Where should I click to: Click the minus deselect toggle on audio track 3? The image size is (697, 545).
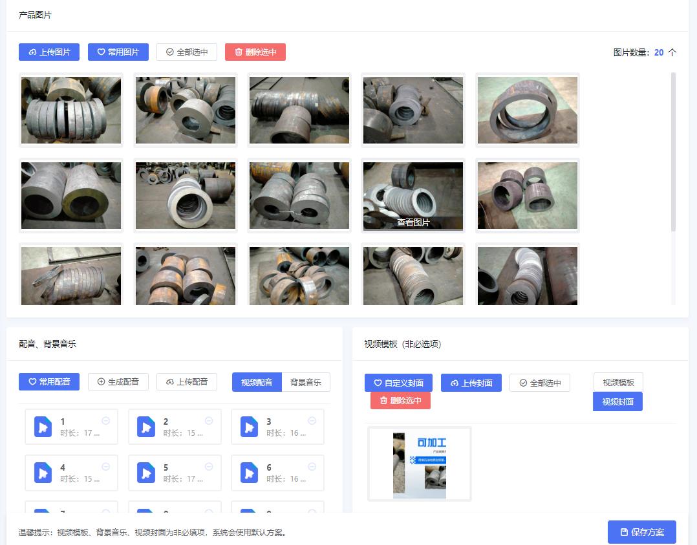point(312,420)
